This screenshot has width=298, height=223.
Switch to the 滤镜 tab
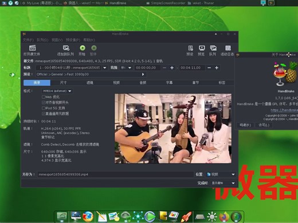tap(90, 83)
